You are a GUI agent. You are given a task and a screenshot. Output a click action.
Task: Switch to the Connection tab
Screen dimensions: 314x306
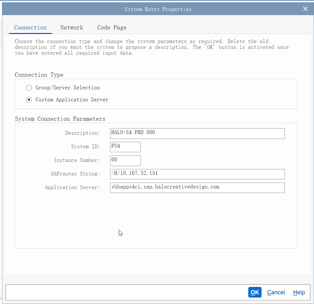coord(30,28)
